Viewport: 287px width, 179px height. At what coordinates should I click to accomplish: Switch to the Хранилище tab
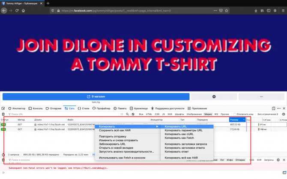[139, 109]
